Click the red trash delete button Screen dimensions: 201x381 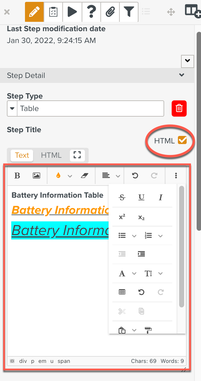(x=179, y=109)
